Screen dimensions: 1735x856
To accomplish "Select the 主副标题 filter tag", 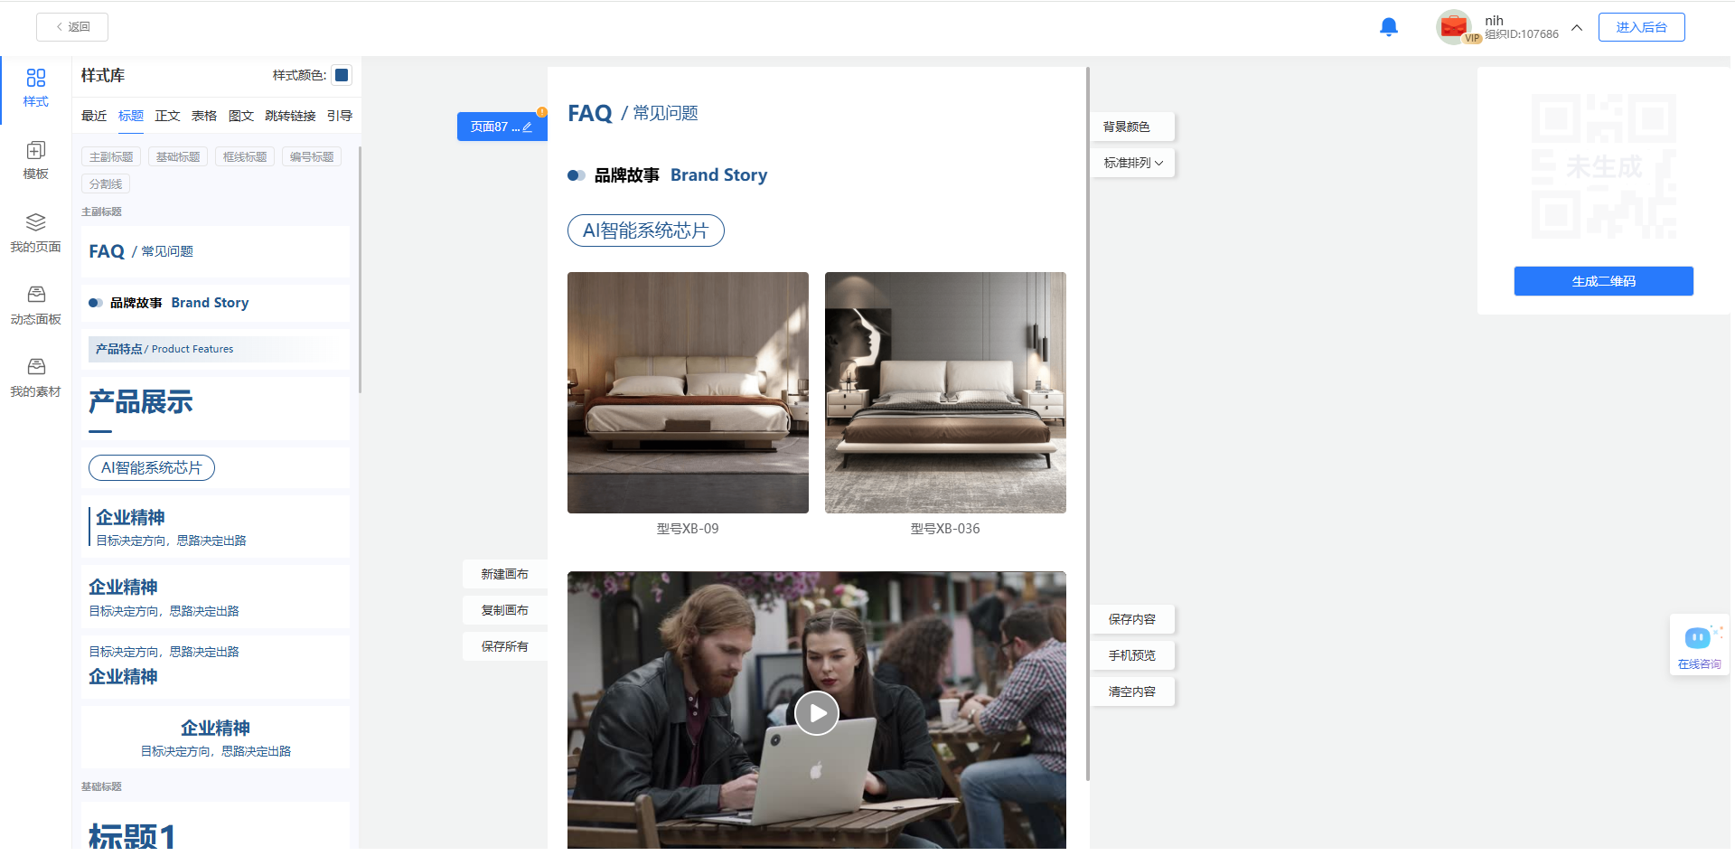I will tap(111, 157).
